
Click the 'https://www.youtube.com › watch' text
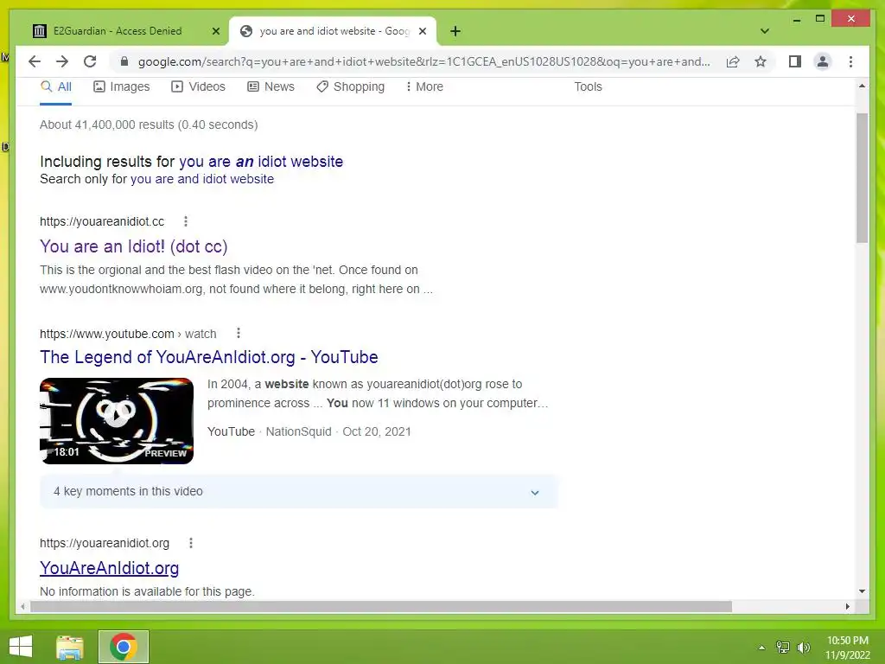[x=128, y=334]
